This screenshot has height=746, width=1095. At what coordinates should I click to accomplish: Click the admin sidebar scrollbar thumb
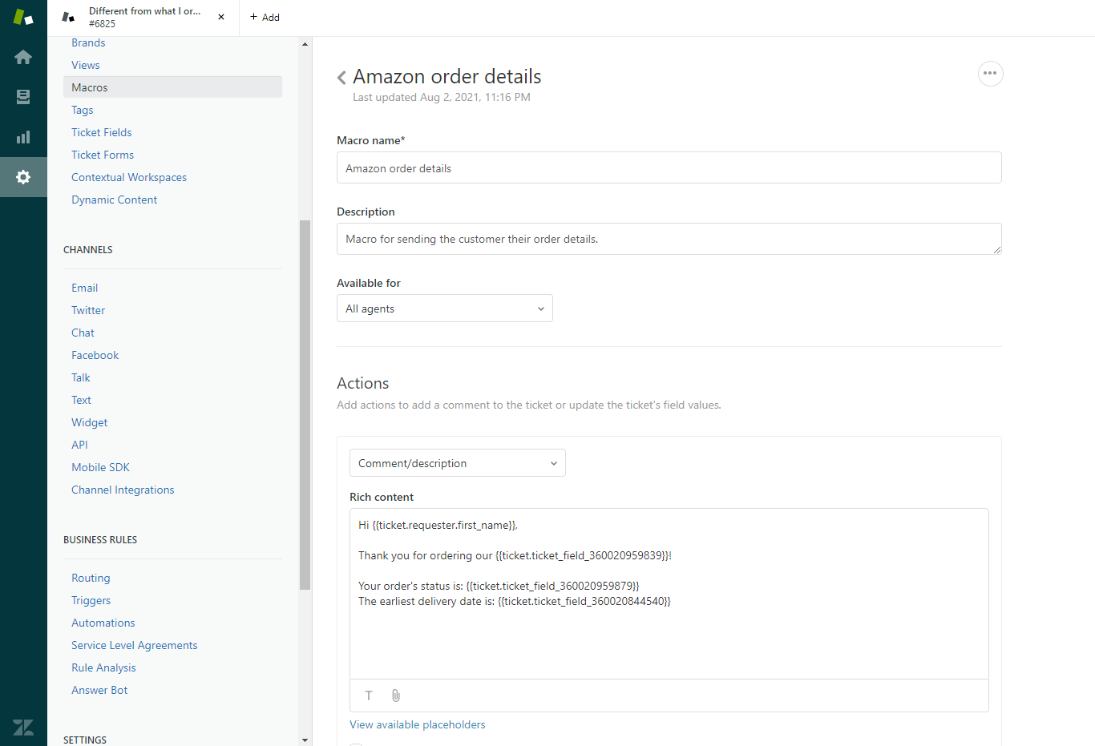[305, 405]
